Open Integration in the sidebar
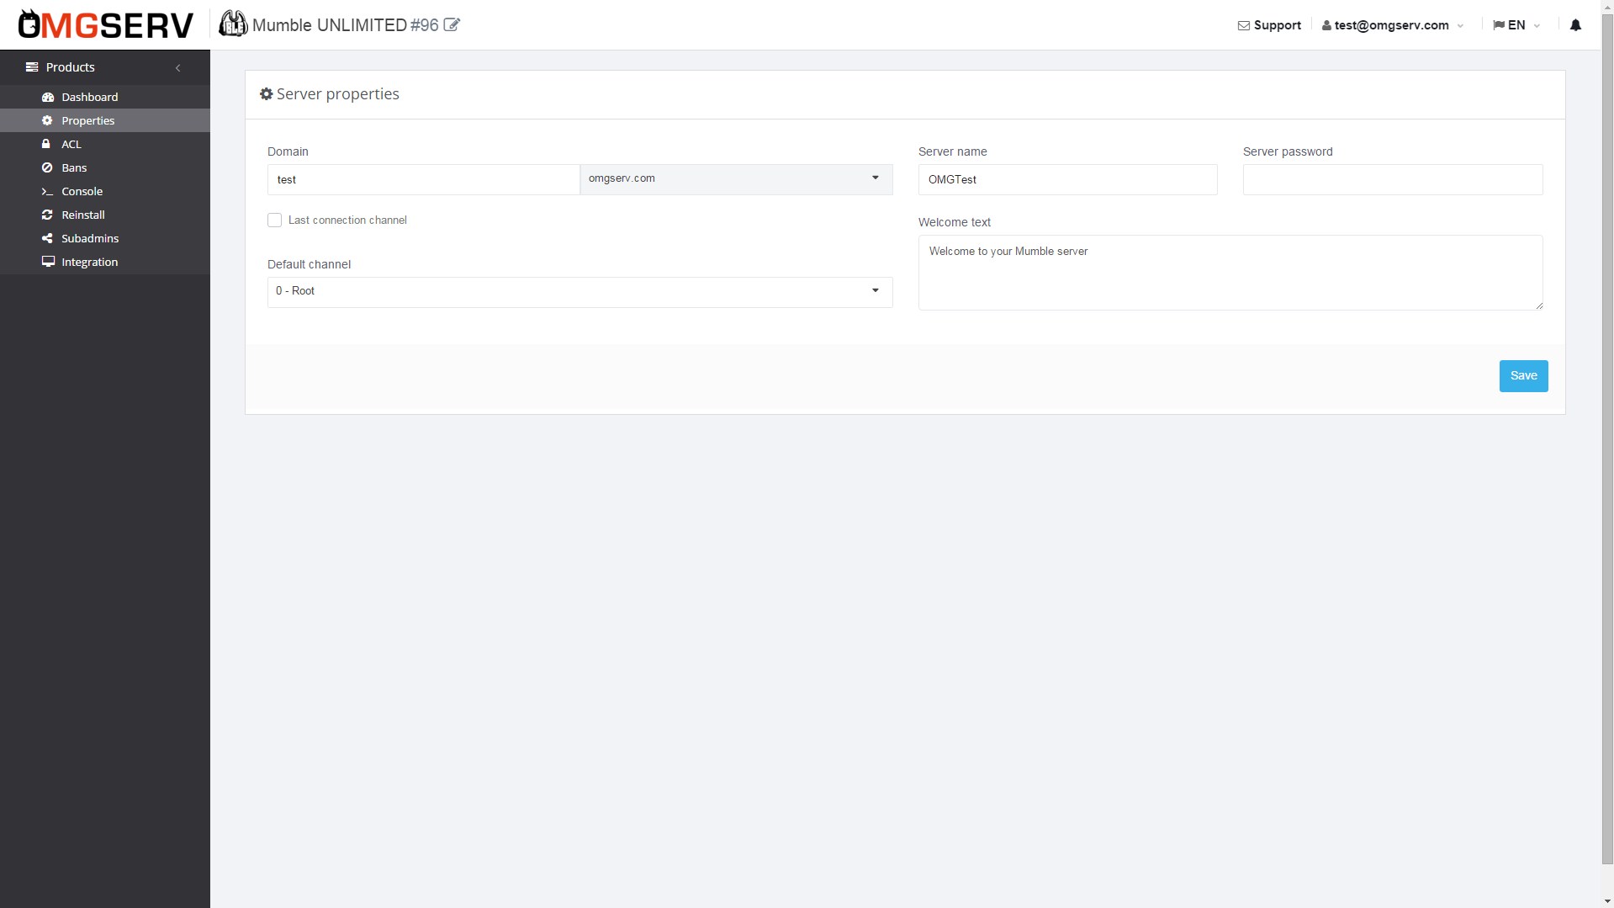The image size is (1614, 908). point(105,263)
